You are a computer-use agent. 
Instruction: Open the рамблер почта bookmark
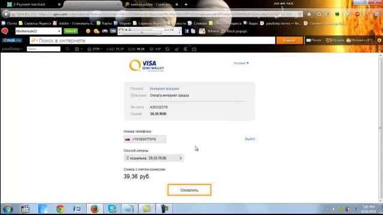click(281, 23)
